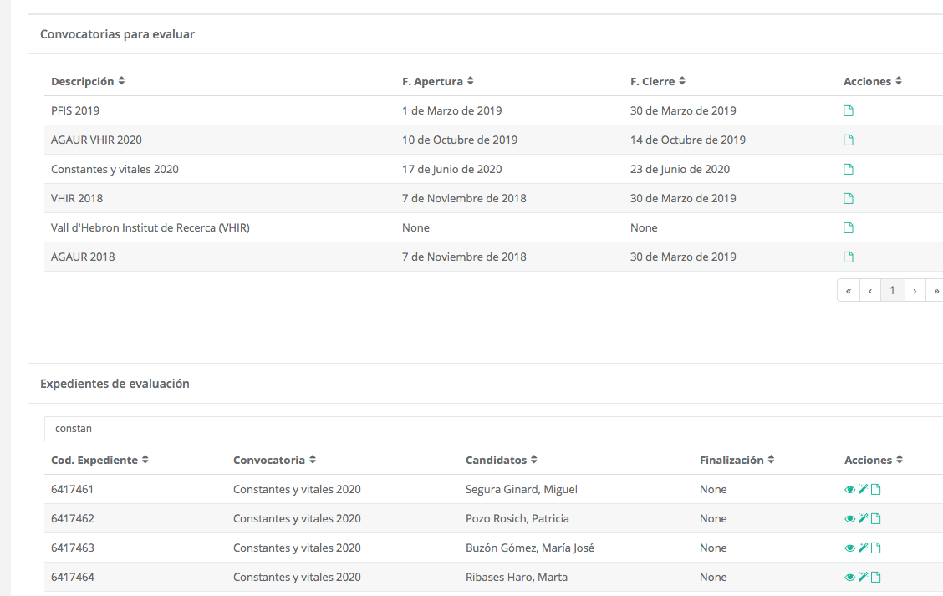
Task: Click eye icon for Buzón Gómez, María José
Action: coord(850,548)
